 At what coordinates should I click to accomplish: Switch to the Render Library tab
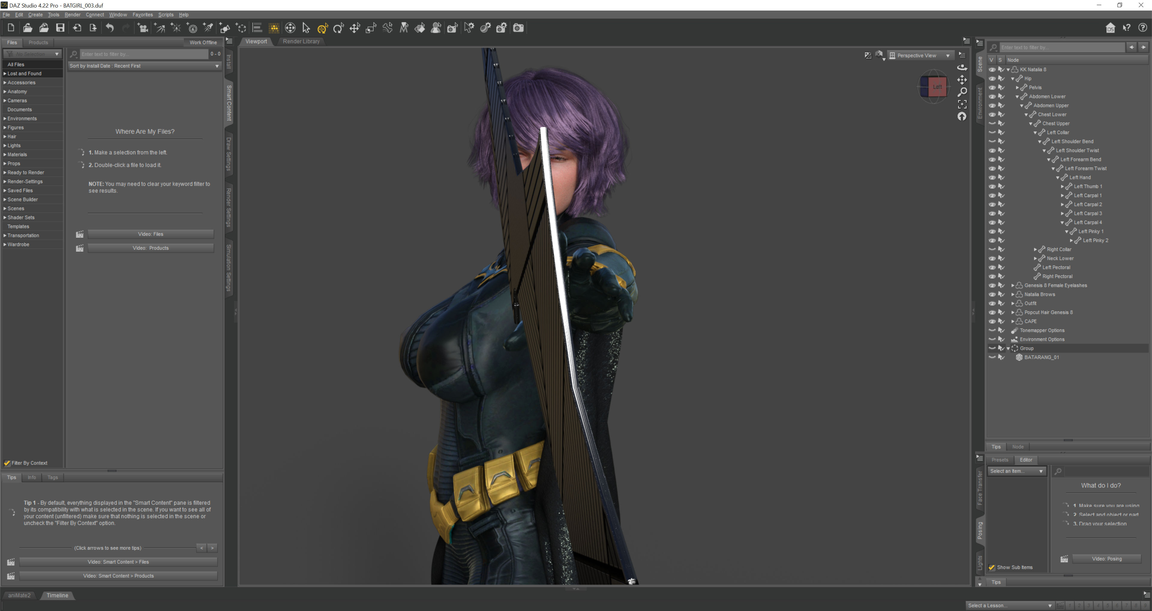pos(301,41)
